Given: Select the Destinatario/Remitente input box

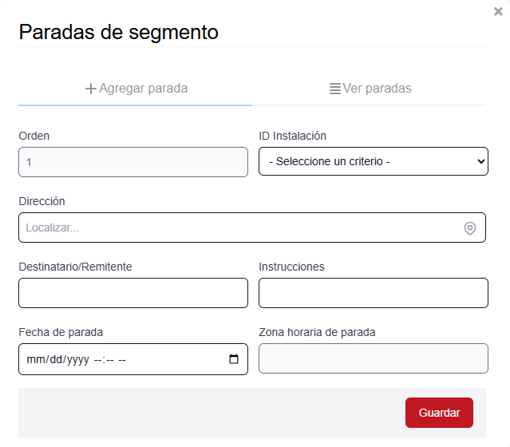Looking at the screenshot, I should point(133,293).
